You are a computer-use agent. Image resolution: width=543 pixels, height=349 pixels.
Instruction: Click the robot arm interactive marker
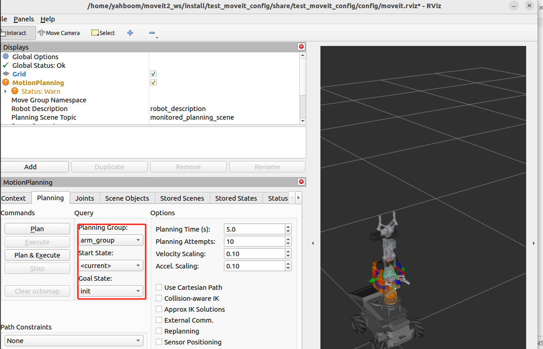pos(390,275)
